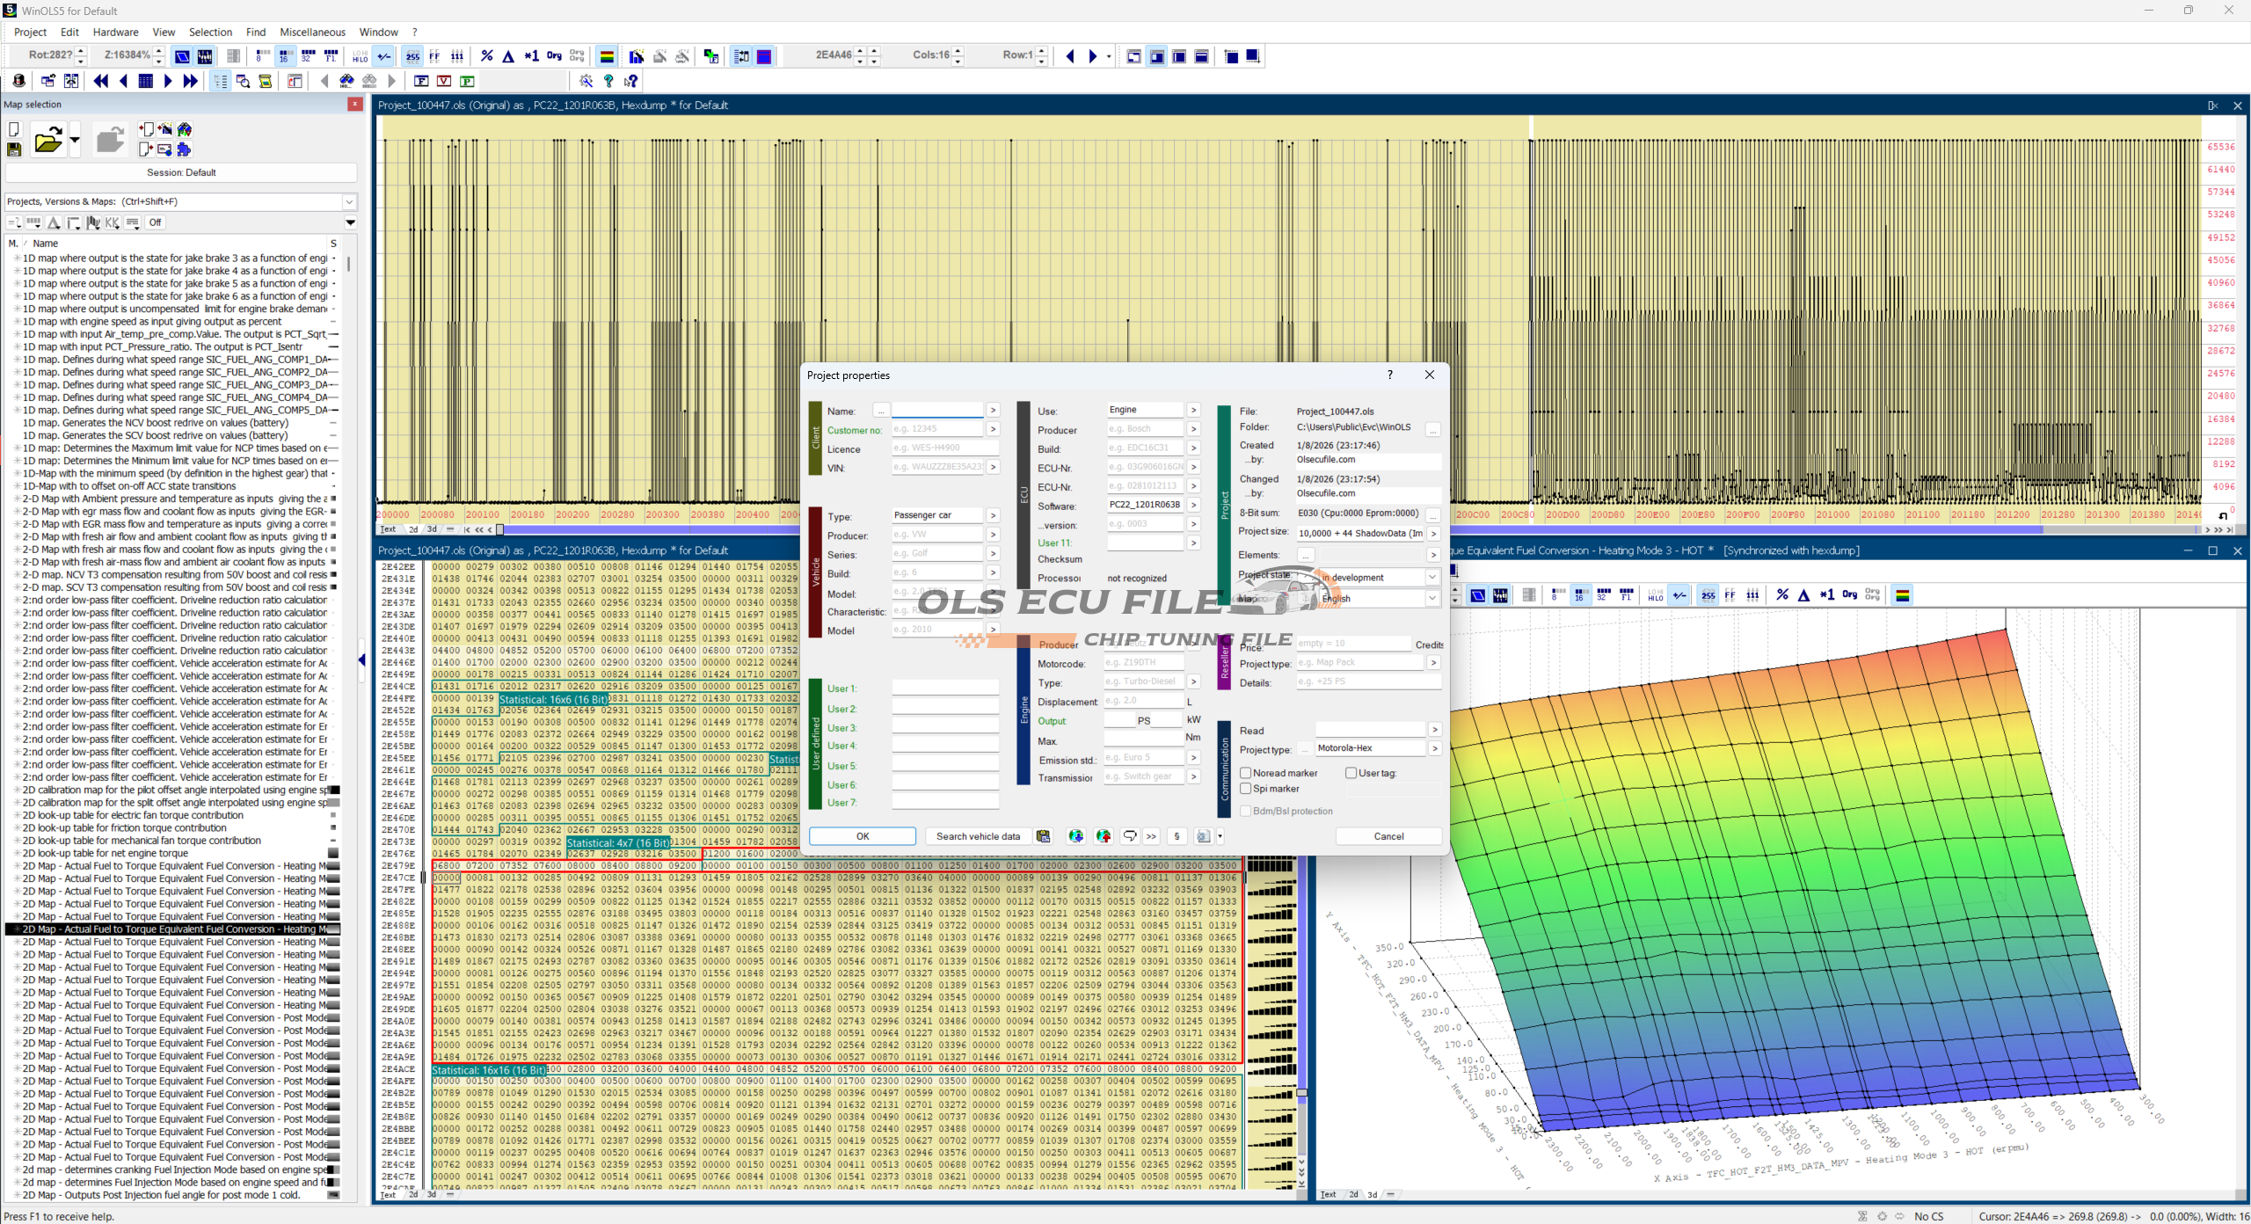Open the Hardware menu
Viewport: 2251px width, 1224px height.
115,32
